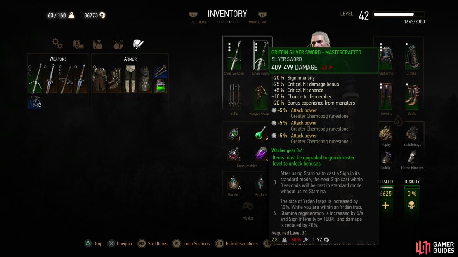Pick the purple vial in Consumables

pyautogui.click(x=261, y=154)
